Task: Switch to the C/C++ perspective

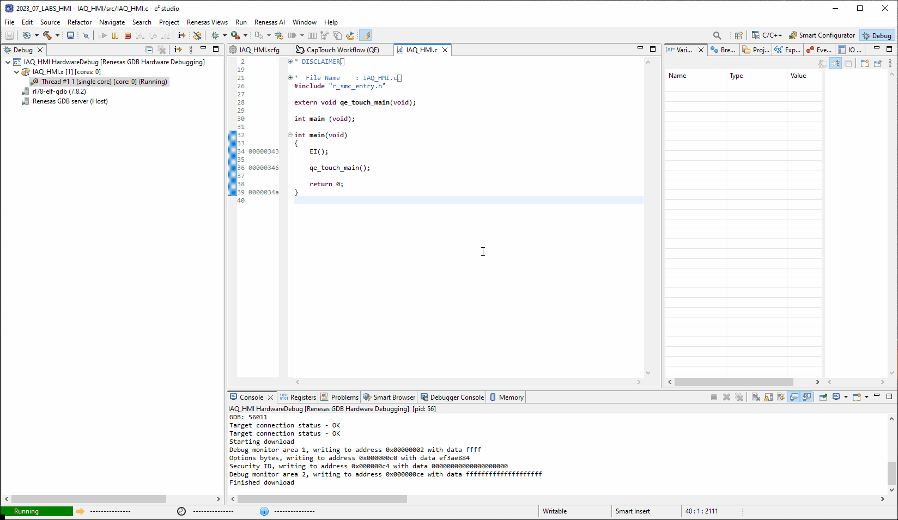Action: [767, 35]
